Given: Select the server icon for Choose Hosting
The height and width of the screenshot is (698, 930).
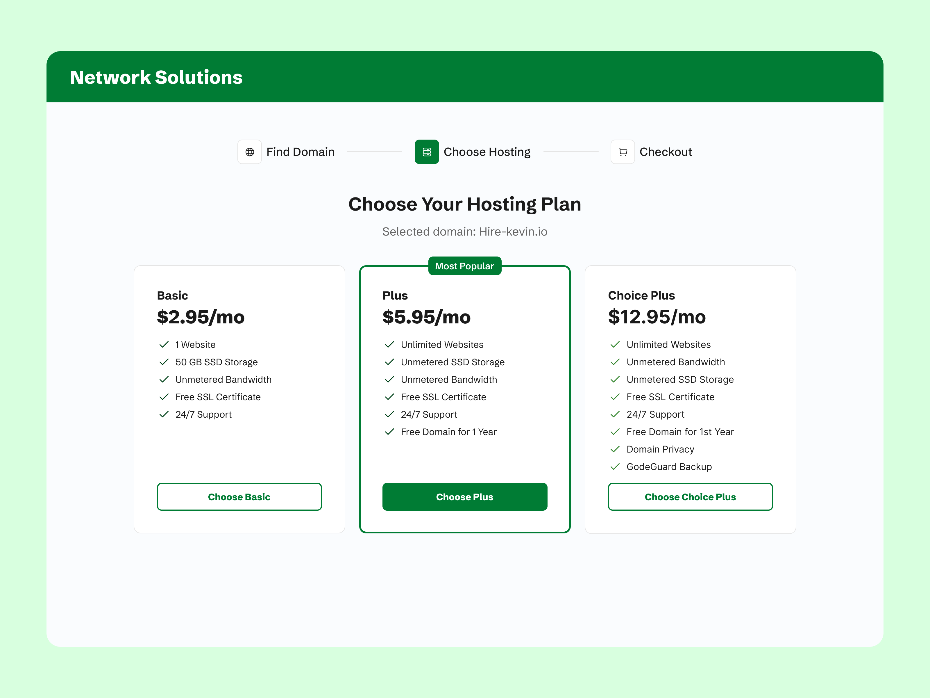Looking at the screenshot, I should [x=427, y=152].
